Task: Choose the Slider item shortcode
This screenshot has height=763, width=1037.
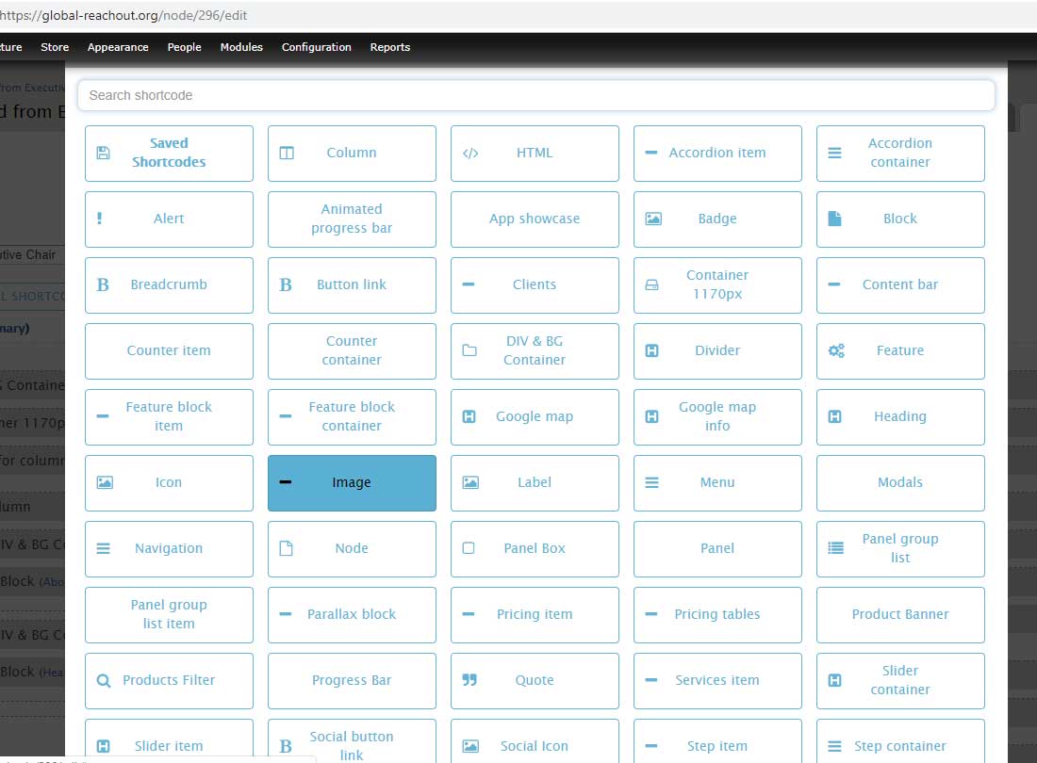Action: tap(169, 741)
